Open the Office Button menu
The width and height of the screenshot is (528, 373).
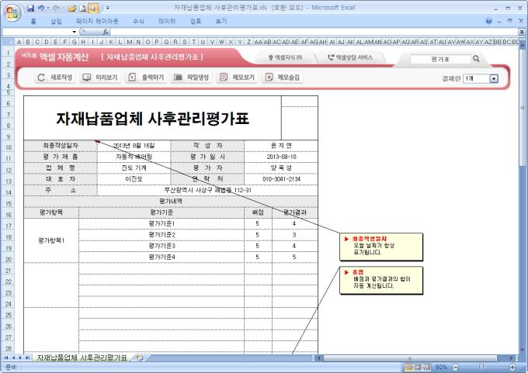[12, 13]
